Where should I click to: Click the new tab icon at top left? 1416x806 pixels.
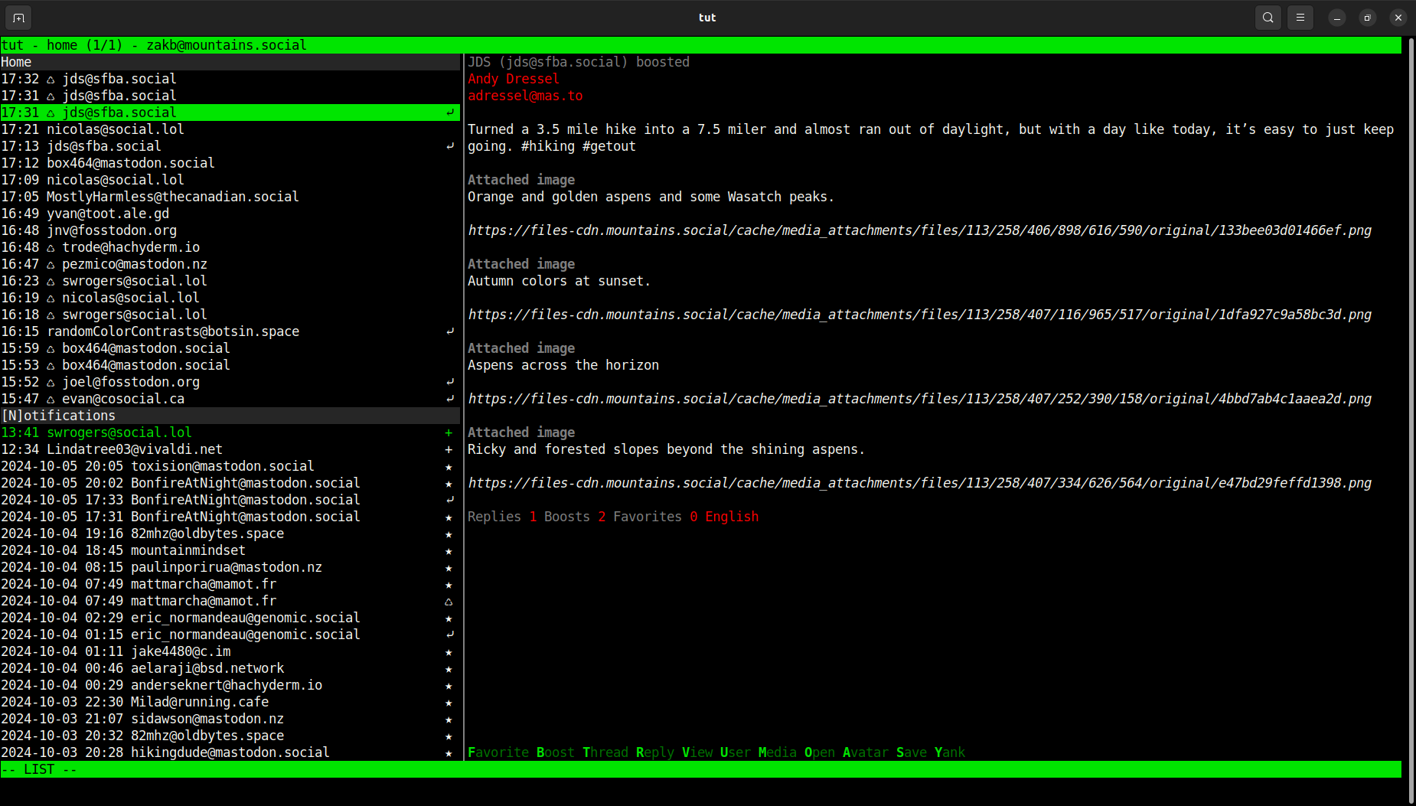(18, 18)
